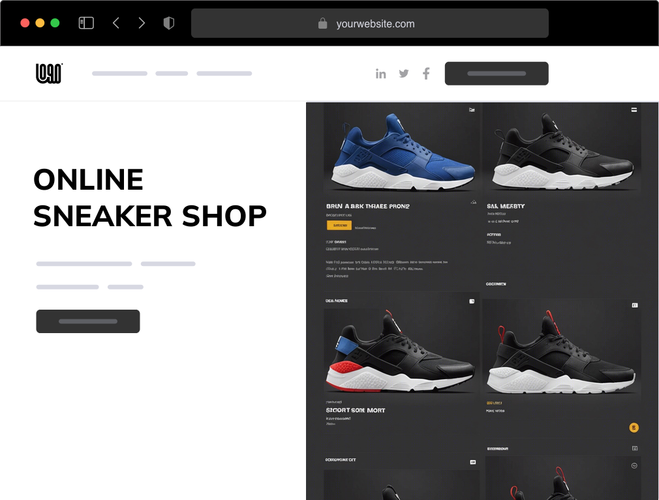Click the dark button in the header
The image size is (659, 500).
click(x=497, y=74)
